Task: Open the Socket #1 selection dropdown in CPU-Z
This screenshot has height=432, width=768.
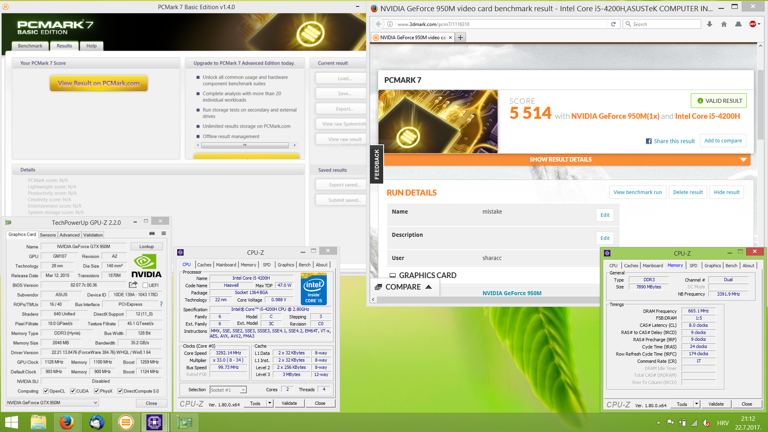Action: coord(228,390)
